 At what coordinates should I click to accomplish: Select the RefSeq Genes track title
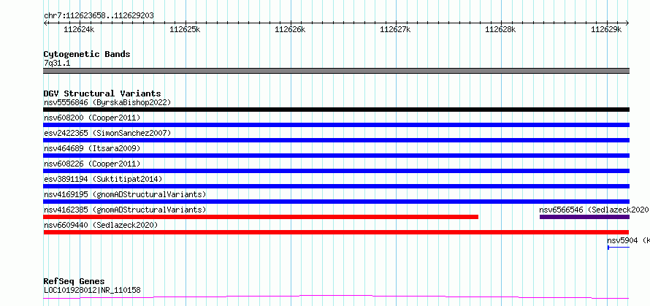pyautogui.click(x=74, y=282)
